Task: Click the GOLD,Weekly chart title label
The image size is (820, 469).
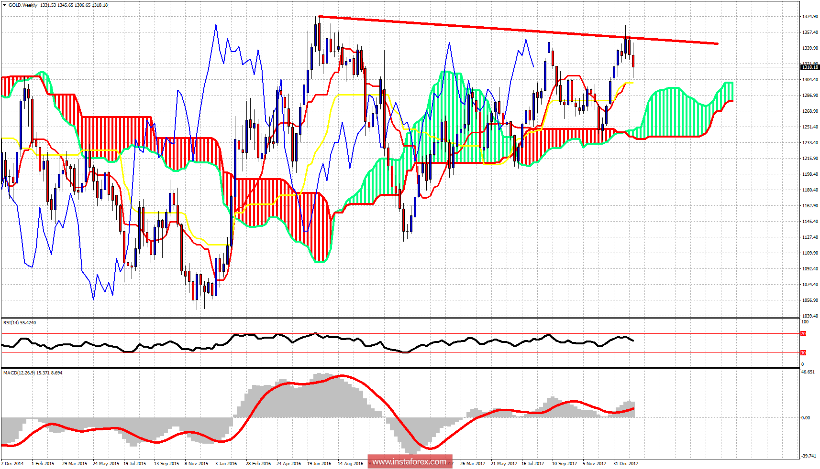Action: [22, 4]
